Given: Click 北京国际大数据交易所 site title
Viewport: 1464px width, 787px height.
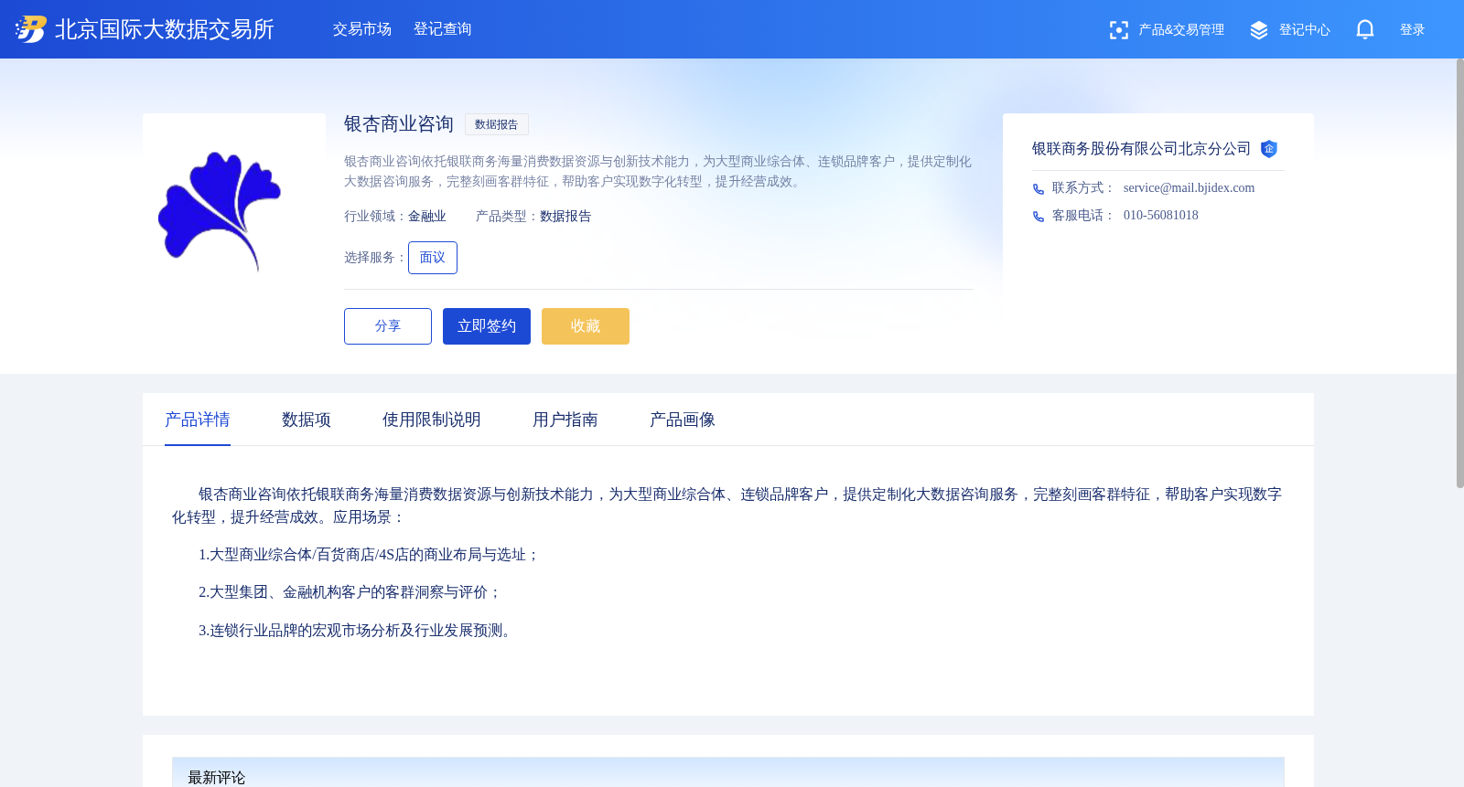Looking at the screenshot, I should coord(165,29).
